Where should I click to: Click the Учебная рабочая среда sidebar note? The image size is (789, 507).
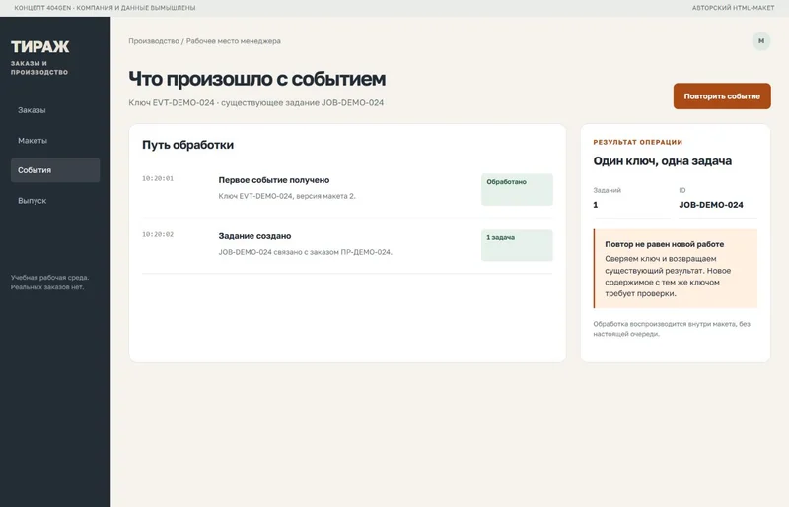pos(50,283)
